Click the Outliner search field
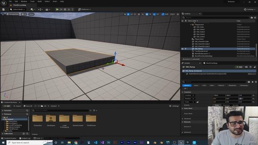Screen dimensions: 258x145 point(216,17)
